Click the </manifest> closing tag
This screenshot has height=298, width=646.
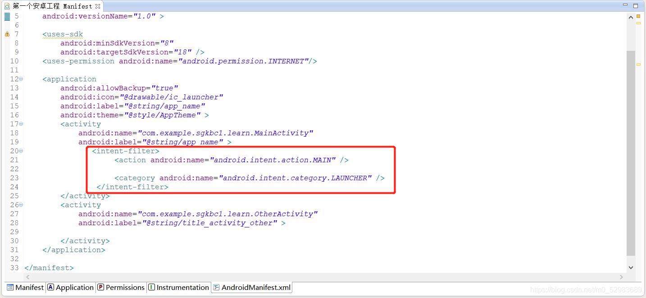(x=49, y=268)
